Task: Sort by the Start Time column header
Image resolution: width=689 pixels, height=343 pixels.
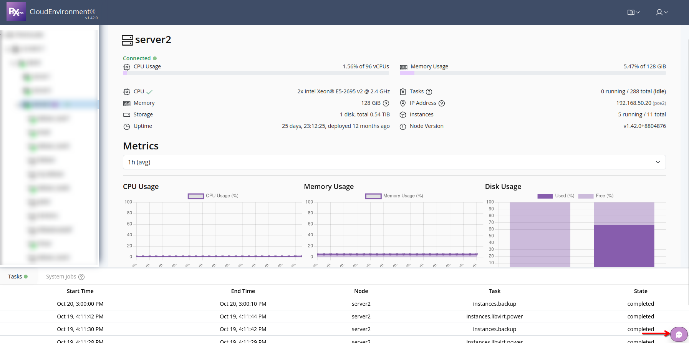Action: pyautogui.click(x=80, y=291)
